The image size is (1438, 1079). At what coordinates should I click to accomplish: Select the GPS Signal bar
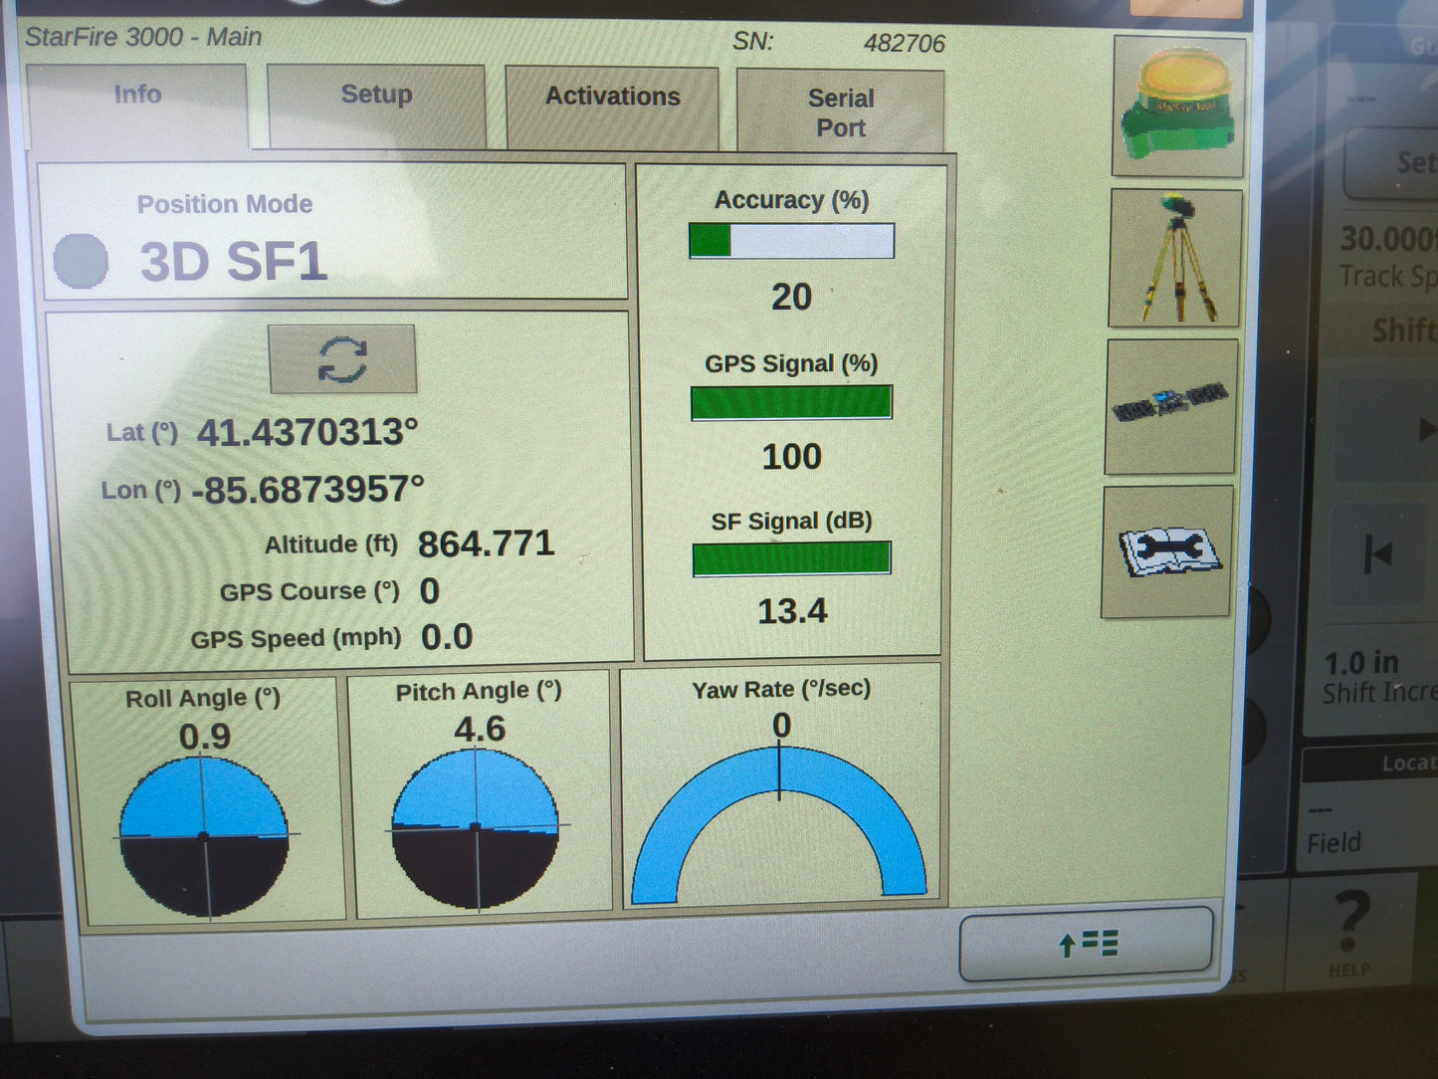[x=792, y=402]
